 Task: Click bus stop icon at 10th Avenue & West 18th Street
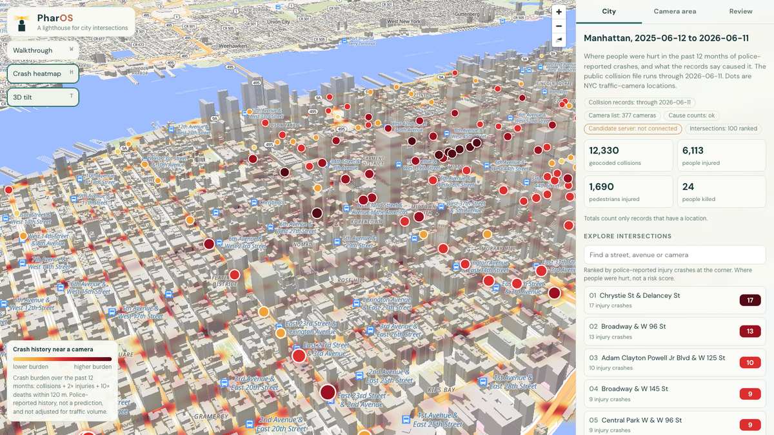[x=80, y=179]
